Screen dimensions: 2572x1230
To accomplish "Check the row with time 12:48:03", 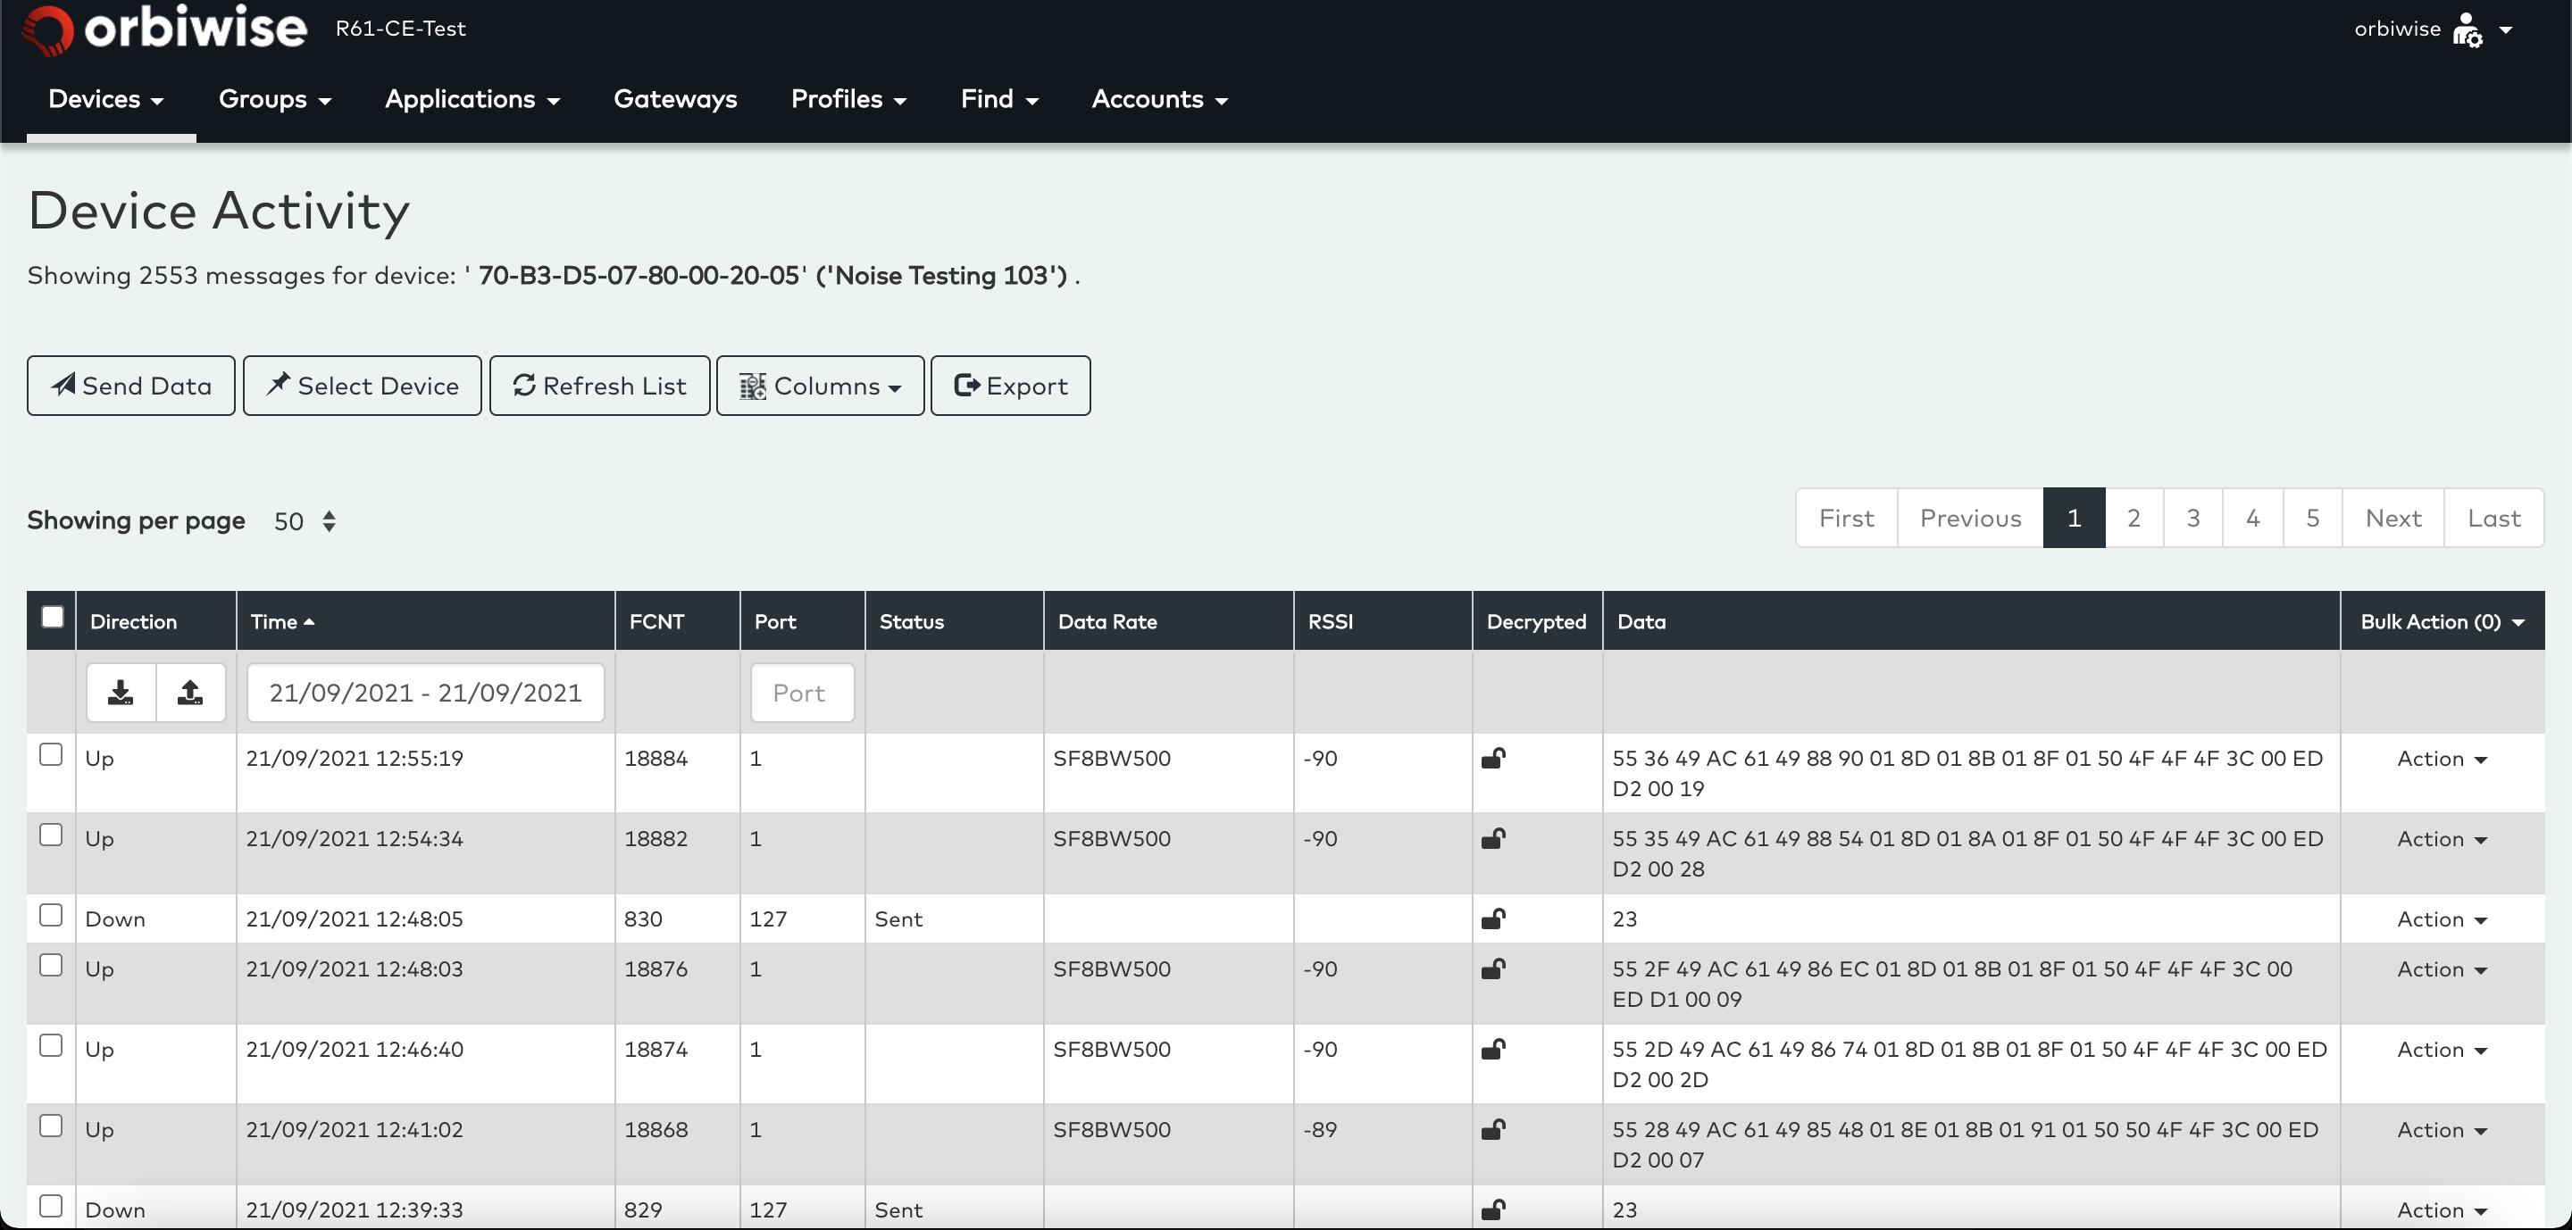I will pos(51,965).
